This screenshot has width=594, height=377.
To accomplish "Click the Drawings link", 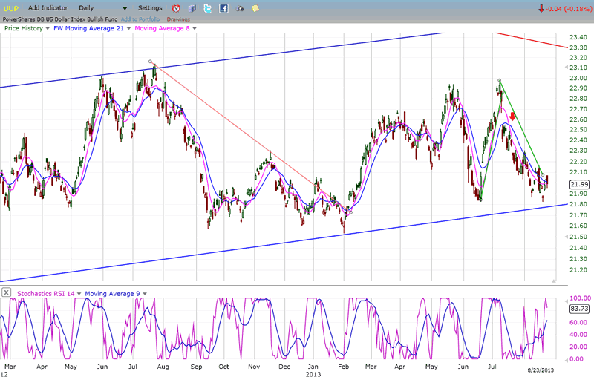I will 178,19.
